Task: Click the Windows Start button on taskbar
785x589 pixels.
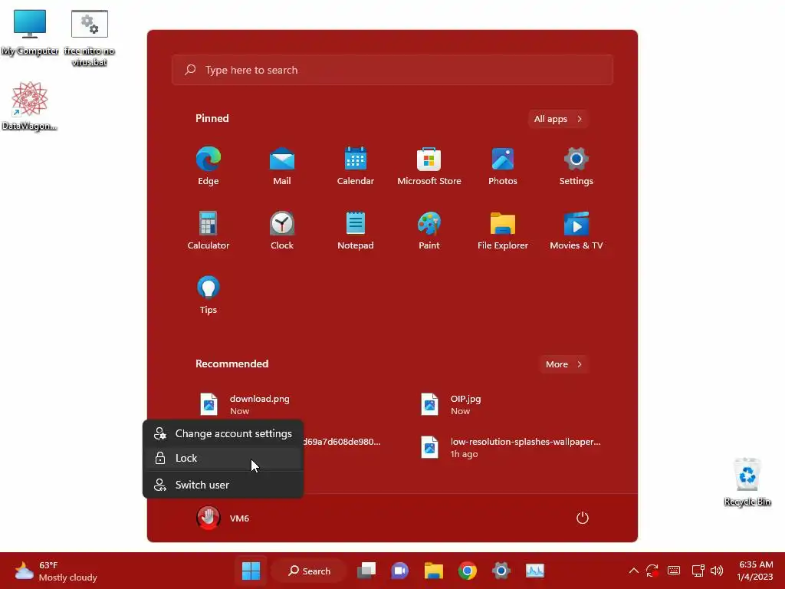Action: (251, 571)
